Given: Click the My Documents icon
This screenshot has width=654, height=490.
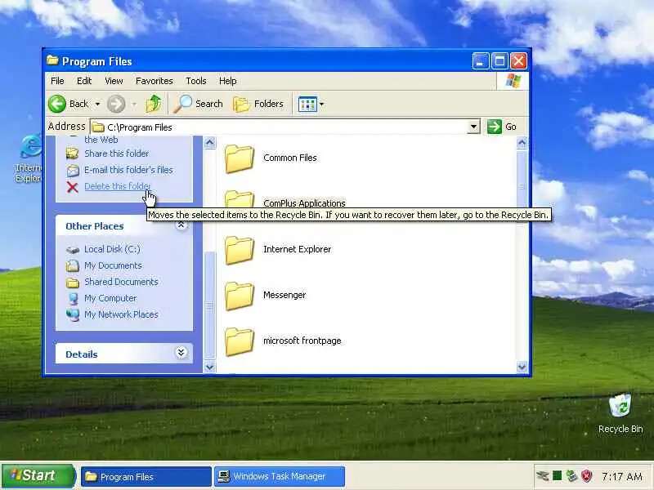Looking at the screenshot, I should pyautogui.click(x=73, y=265).
